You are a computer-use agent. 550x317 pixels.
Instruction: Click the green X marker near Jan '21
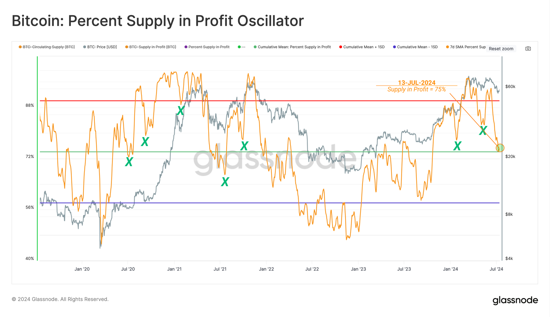(x=180, y=111)
